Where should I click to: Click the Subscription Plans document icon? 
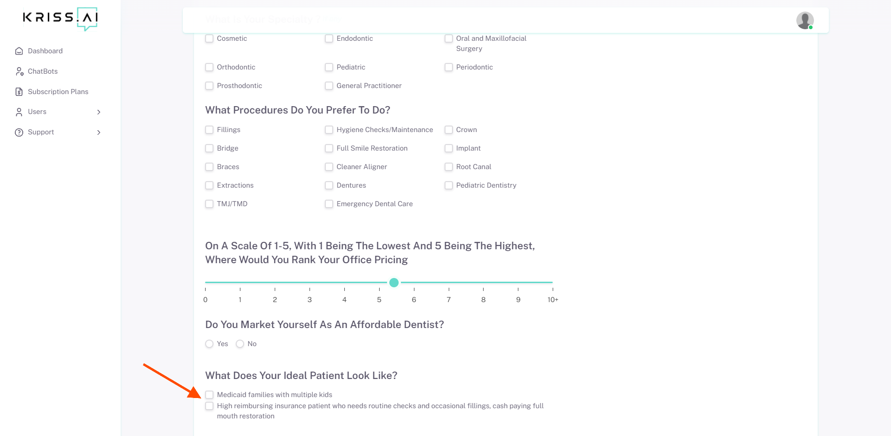19,92
